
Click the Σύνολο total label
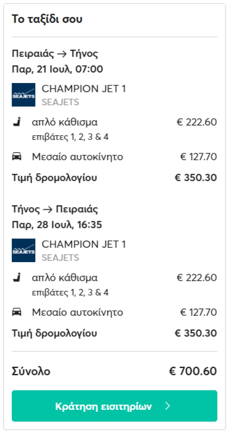[31, 371]
